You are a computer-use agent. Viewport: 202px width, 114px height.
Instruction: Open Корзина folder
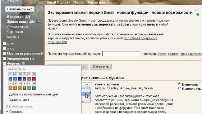[13, 37]
